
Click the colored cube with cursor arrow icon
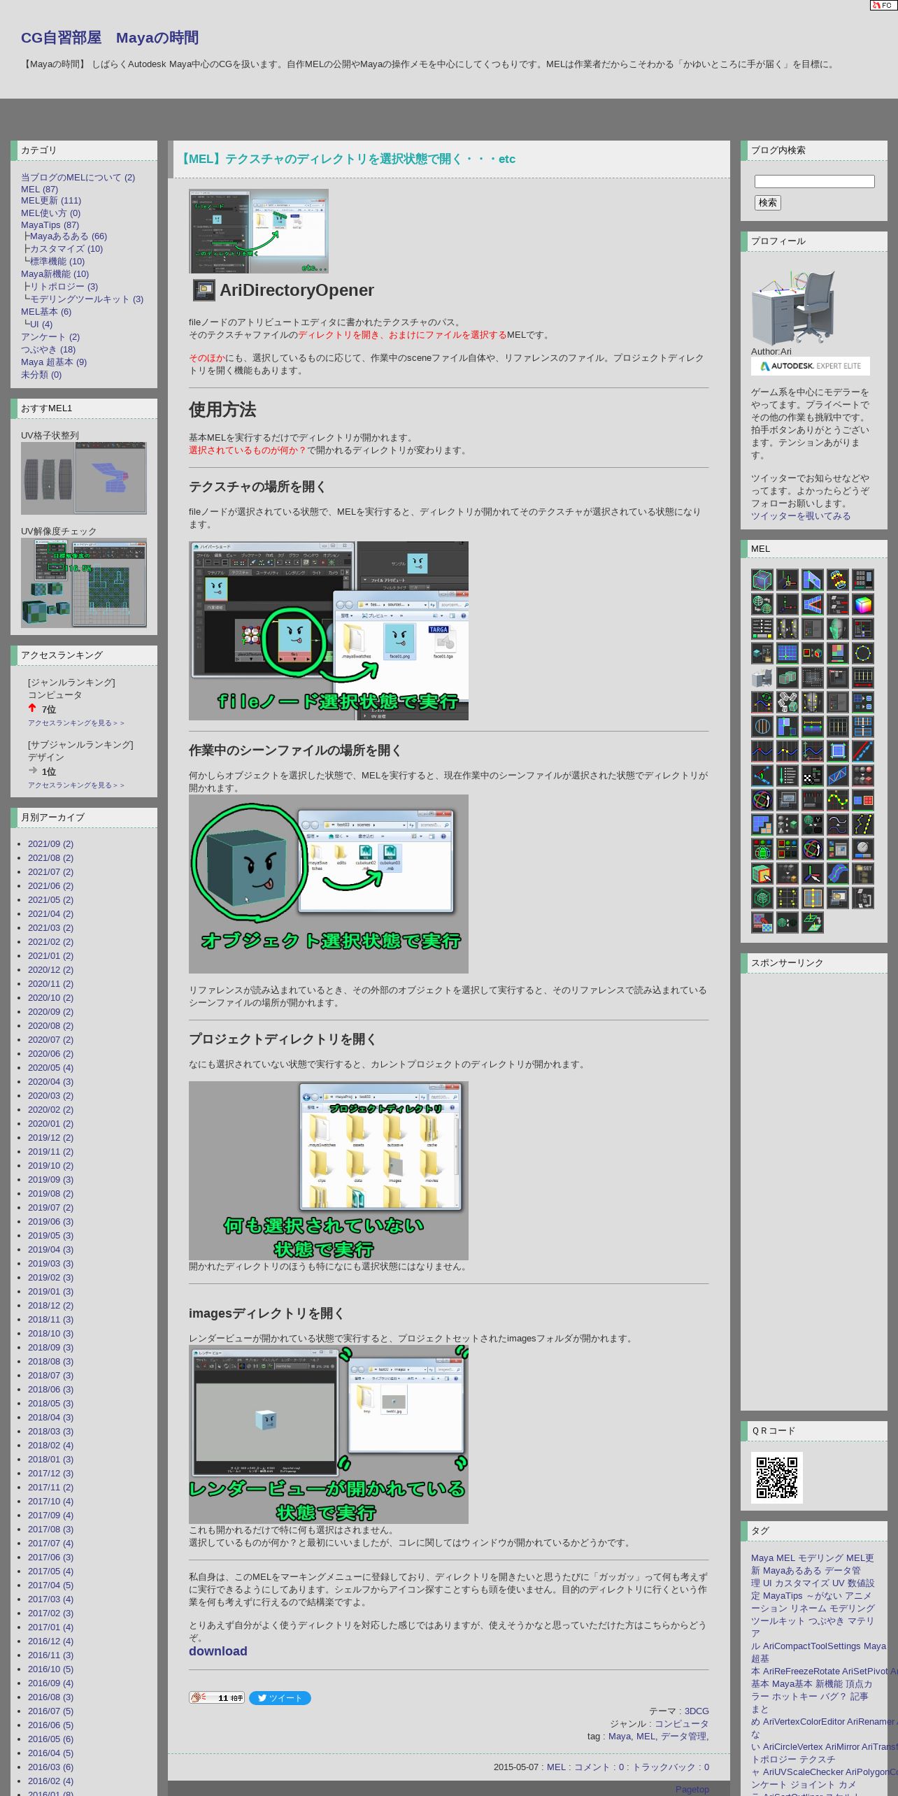(762, 874)
